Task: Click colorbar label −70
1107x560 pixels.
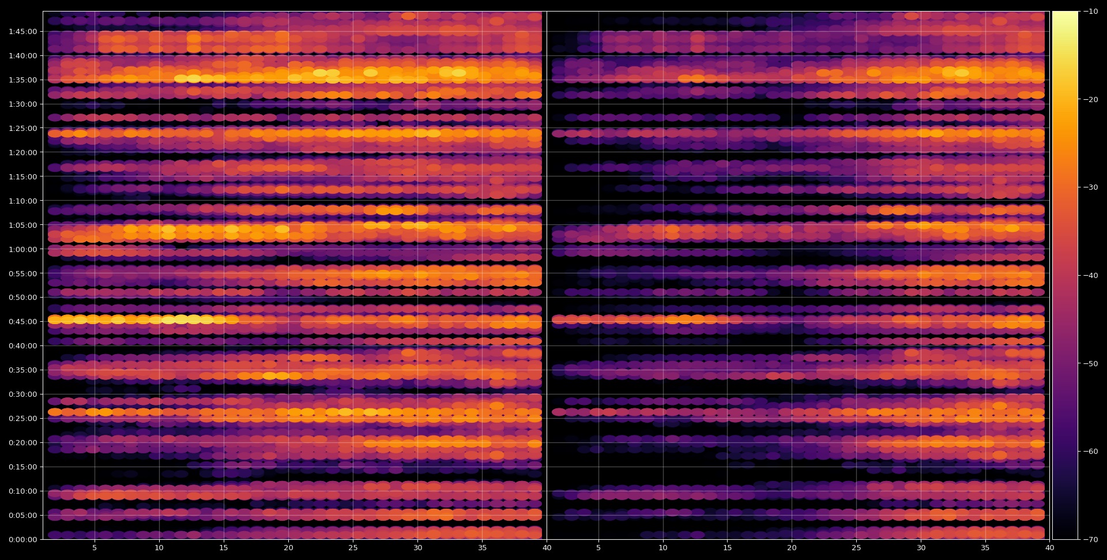Action: tap(1090, 540)
